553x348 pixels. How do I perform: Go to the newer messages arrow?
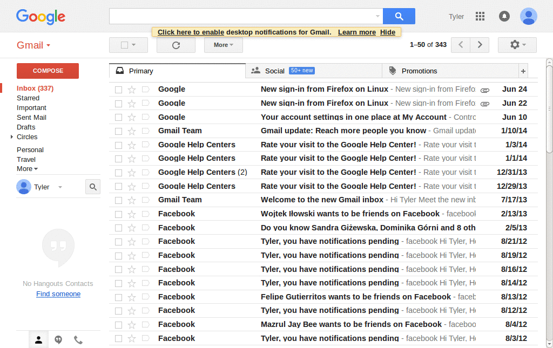[461, 45]
